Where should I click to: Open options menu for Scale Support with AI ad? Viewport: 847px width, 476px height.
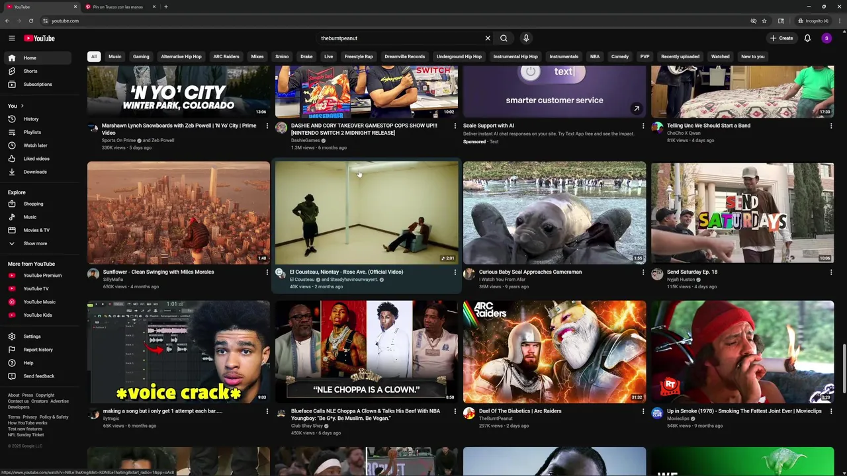(x=643, y=126)
